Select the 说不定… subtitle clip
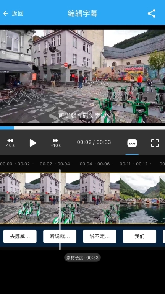165x294 pixels. click(100, 237)
